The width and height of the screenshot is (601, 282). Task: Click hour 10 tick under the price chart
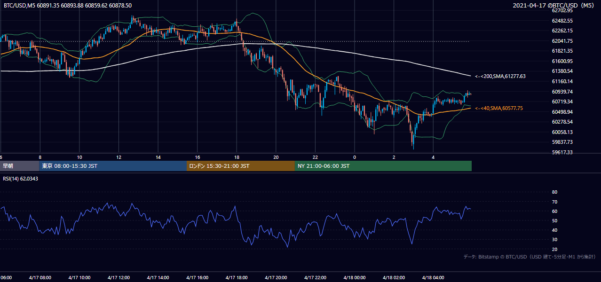(79, 157)
